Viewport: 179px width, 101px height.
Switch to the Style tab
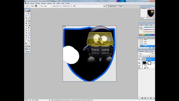point(151,25)
